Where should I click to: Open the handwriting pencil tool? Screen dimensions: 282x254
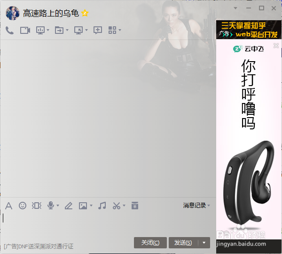[69, 206]
